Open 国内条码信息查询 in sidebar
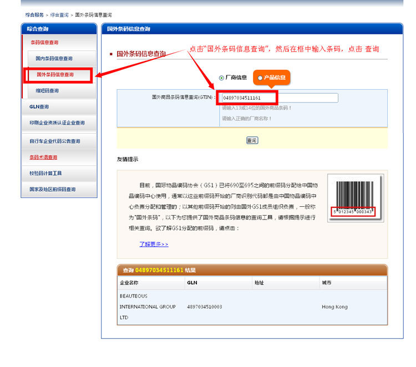Screen dimensions: 416x367 tap(54, 58)
